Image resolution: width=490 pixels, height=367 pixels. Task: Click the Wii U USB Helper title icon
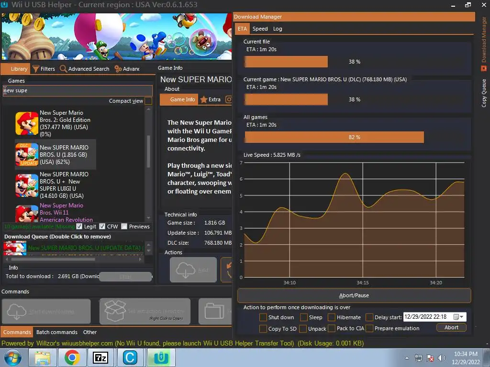(4, 5)
